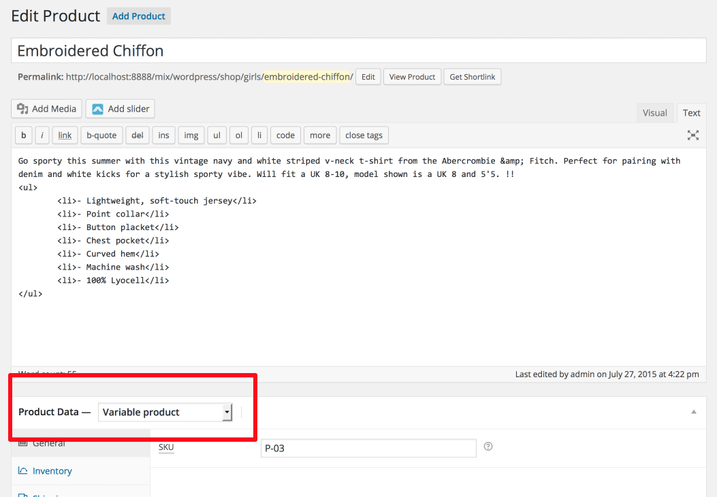Open the Variable product type dropdown
Screen dimensions: 717x497
(165, 412)
